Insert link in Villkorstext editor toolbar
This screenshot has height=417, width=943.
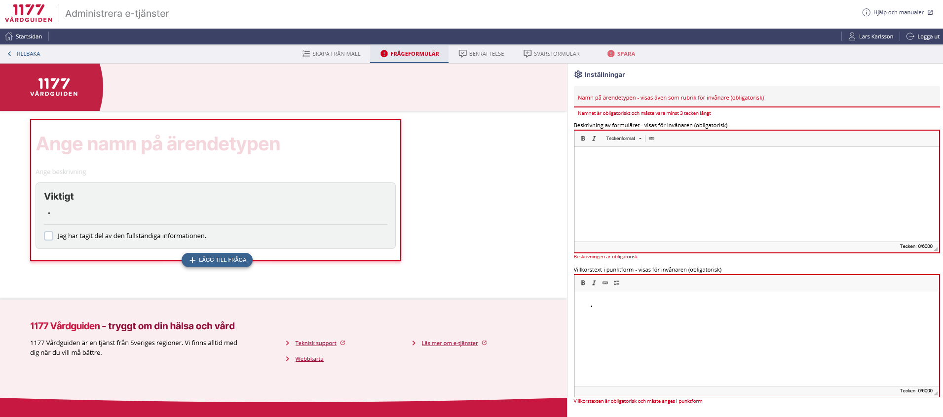(x=605, y=283)
